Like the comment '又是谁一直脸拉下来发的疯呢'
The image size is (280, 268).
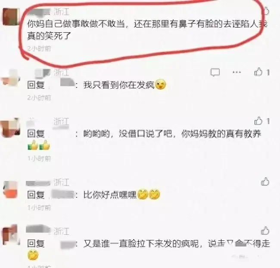[x=265, y=231]
